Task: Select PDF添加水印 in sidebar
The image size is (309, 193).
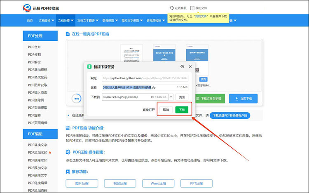Action: click(37, 153)
